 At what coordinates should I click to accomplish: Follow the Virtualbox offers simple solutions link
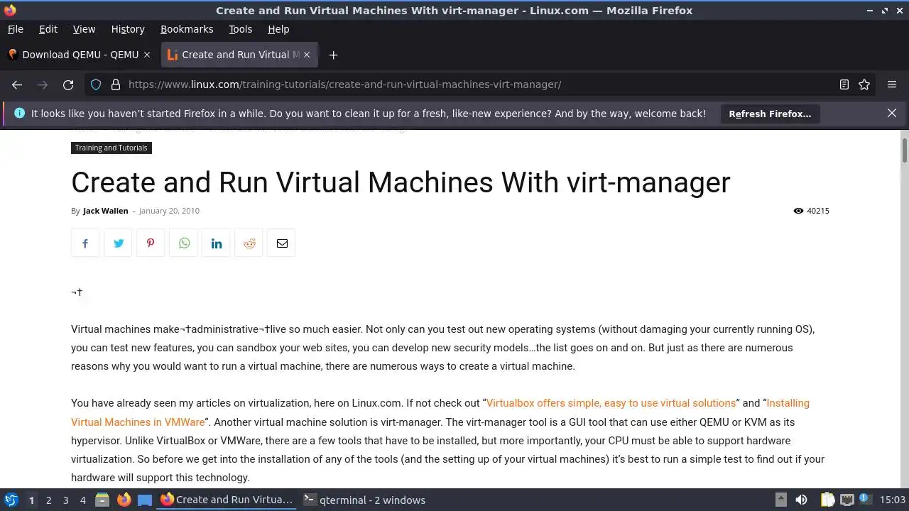(611, 403)
